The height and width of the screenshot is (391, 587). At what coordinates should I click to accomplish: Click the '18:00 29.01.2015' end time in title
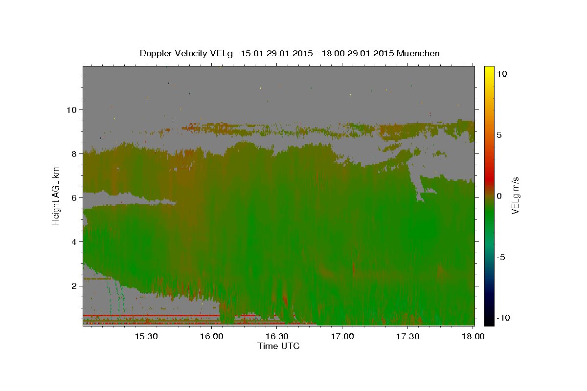[358, 53]
